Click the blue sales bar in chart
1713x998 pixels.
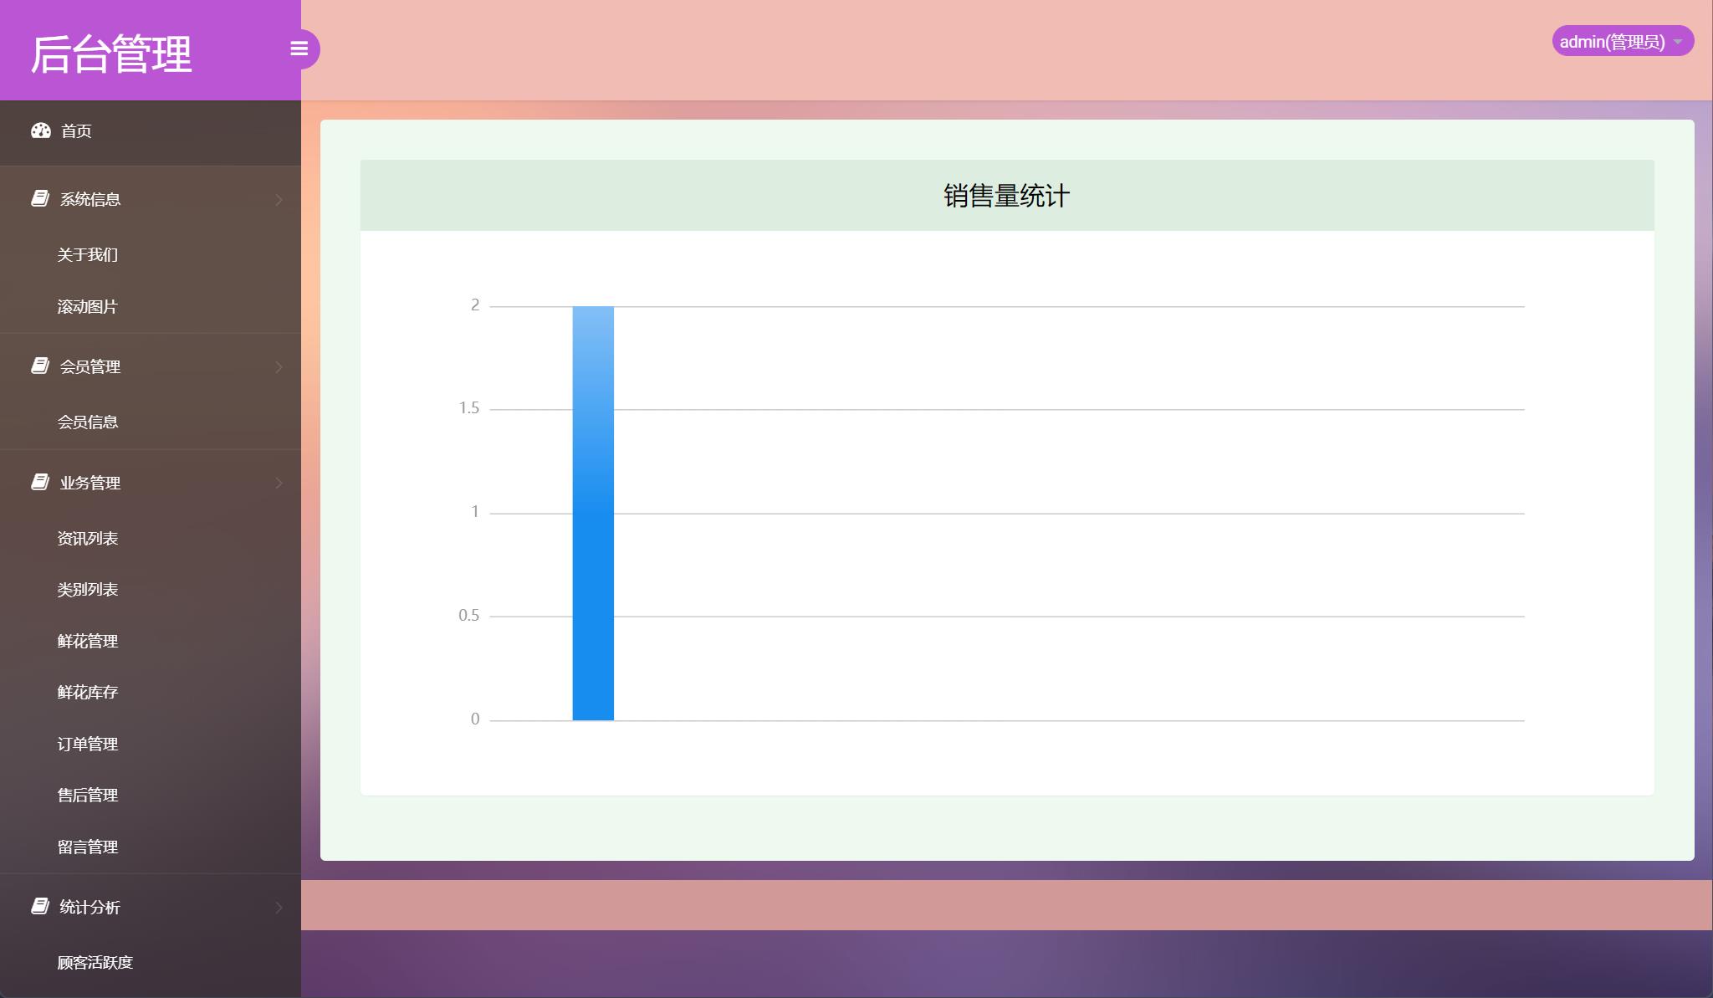[x=593, y=513]
